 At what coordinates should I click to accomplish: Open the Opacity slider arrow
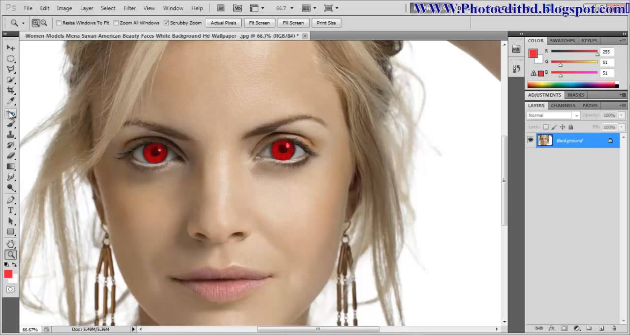coord(622,115)
